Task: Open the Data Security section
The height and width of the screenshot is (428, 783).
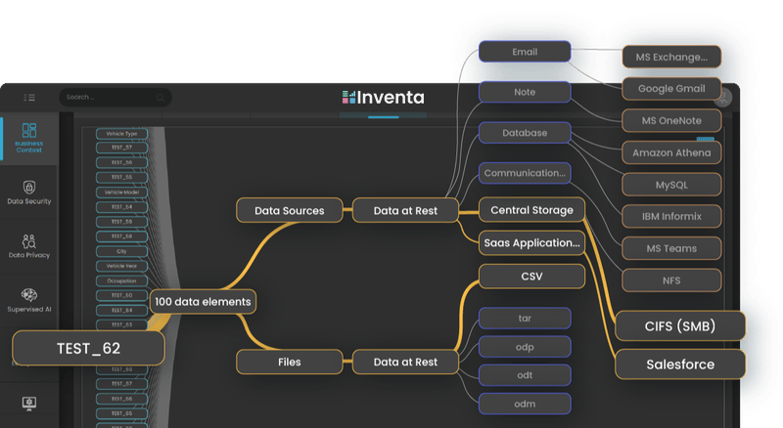Action: coord(29,193)
